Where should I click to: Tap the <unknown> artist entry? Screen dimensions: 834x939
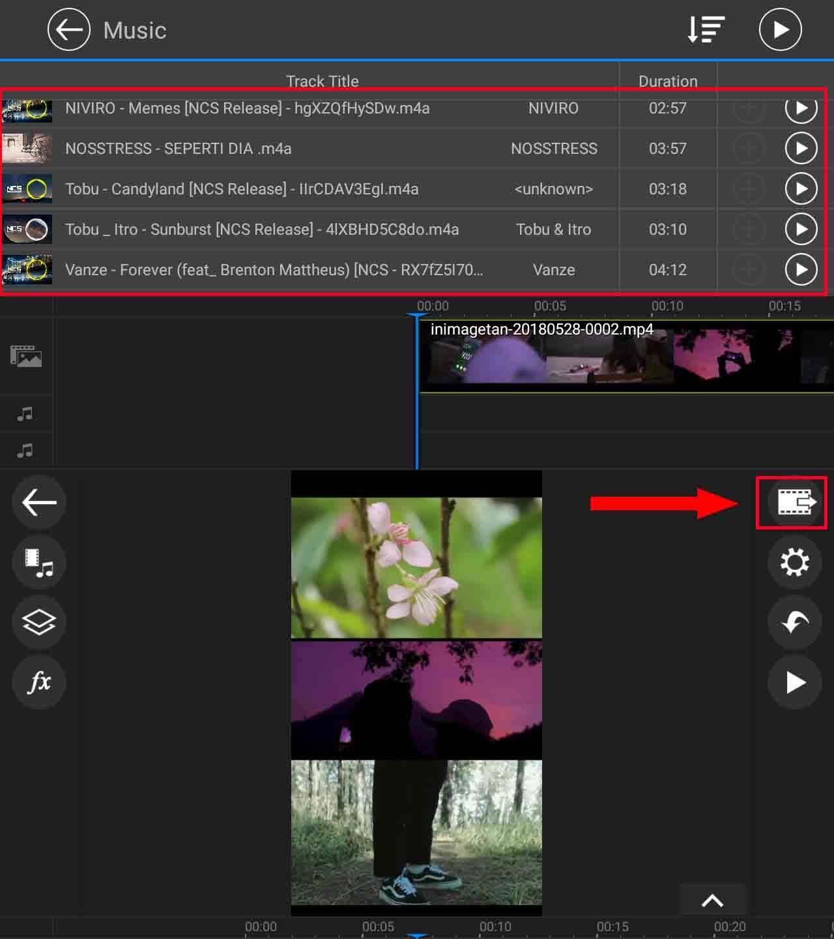click(554, 189)
